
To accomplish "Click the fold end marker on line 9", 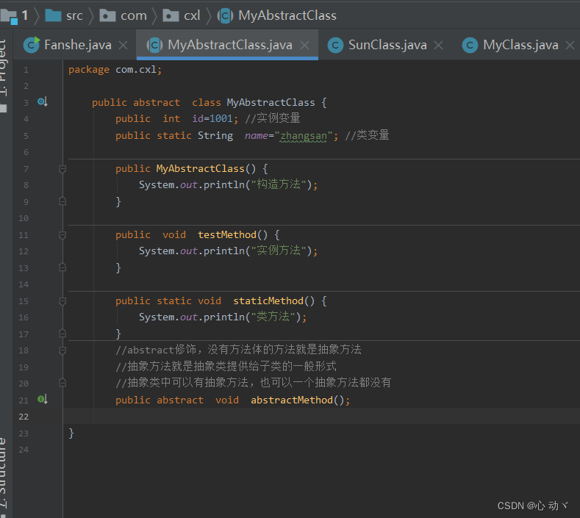I will pos(62,201).
